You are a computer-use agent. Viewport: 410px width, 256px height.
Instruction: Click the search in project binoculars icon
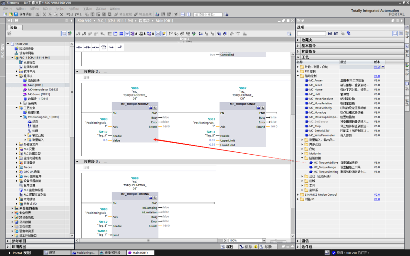[226, 15]
